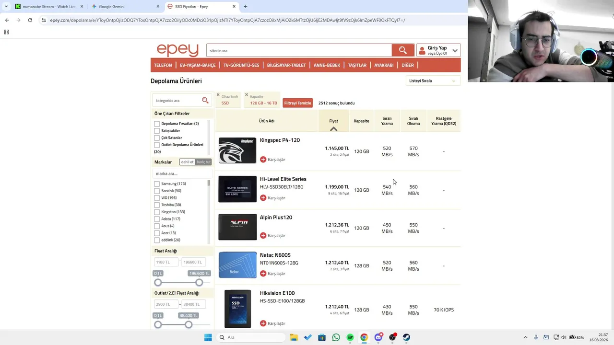This screenshot has height=345, width=614.
Task: Check the Satıştakiler filter
Action: [157, 131]
